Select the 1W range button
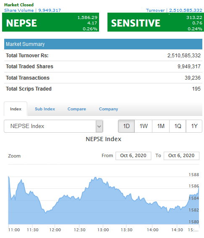This screenshot has height=238, width=204. 144,126
